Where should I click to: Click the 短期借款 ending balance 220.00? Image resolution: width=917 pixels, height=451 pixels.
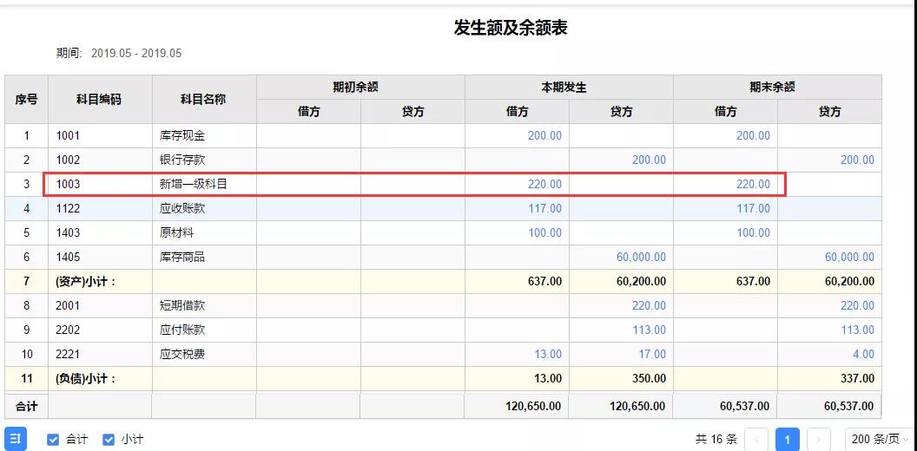(x=857, y=306)
